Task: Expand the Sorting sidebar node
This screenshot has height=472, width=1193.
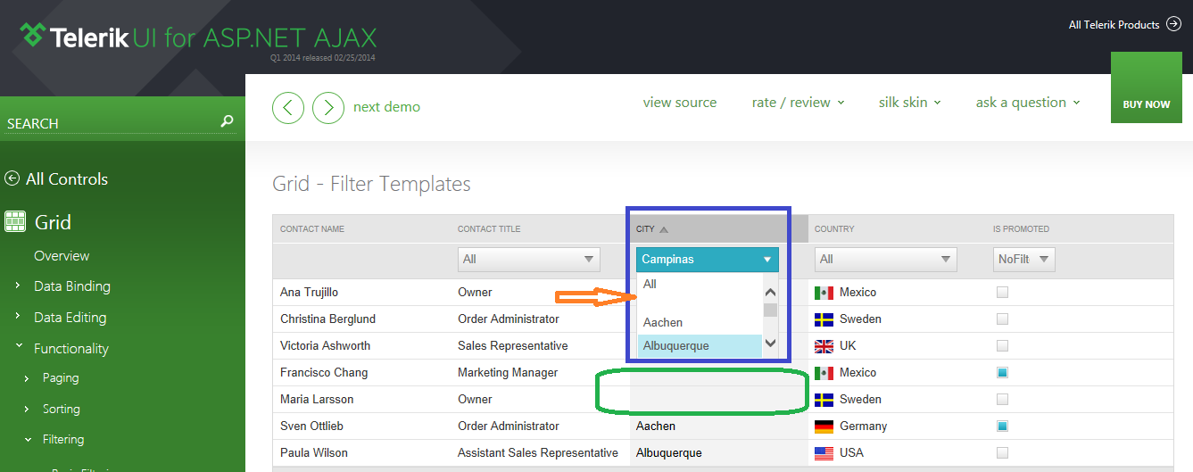Action: pos(28,410)
